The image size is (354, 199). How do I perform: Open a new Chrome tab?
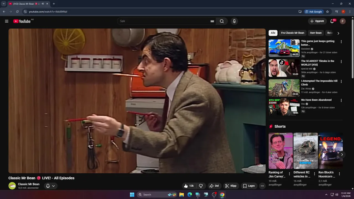click(x=54, y=4)
